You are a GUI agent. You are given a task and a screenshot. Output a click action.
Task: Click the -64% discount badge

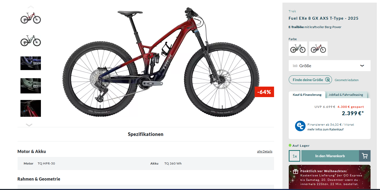264,92
